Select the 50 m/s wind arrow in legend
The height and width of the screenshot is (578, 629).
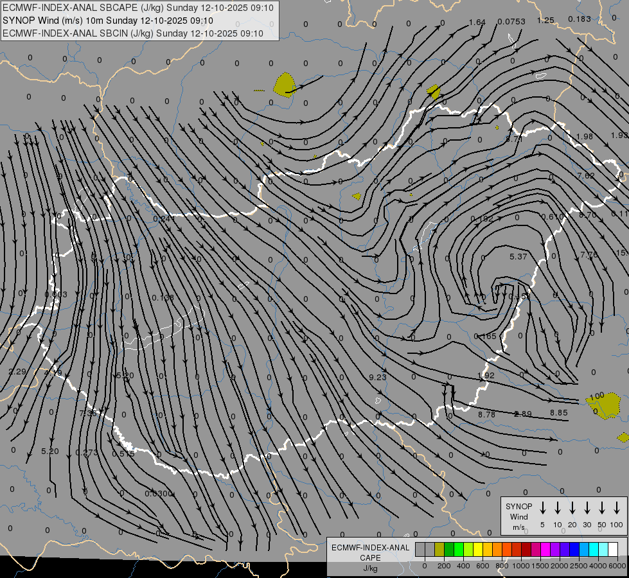(x=601, y=508)
